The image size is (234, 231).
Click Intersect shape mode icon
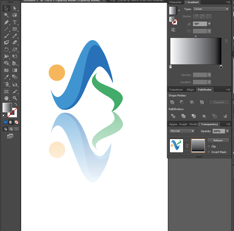coord(192,102)
